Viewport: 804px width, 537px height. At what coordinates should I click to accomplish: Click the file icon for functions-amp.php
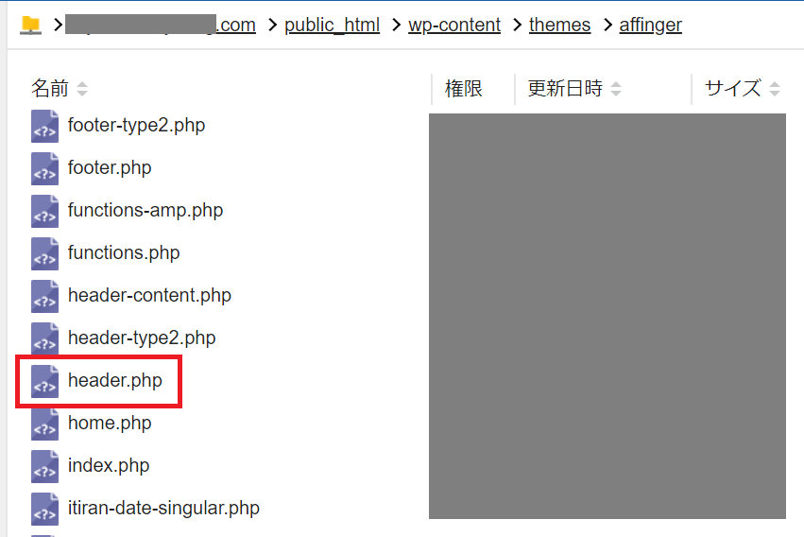[x=44, y=212]
